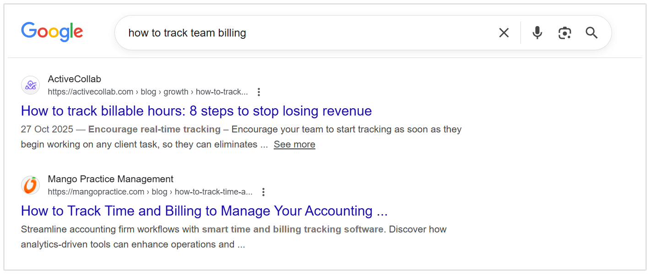Click the Google logo to return home
The image size is (650, 274).
(52, 32)
